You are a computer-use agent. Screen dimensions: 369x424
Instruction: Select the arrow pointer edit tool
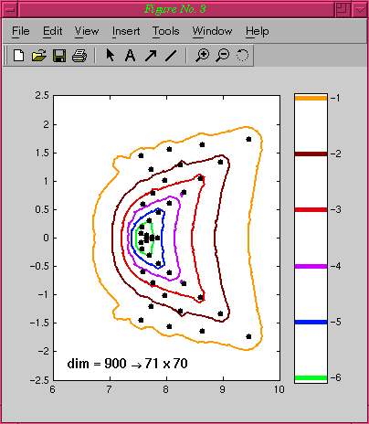(111, 55)
